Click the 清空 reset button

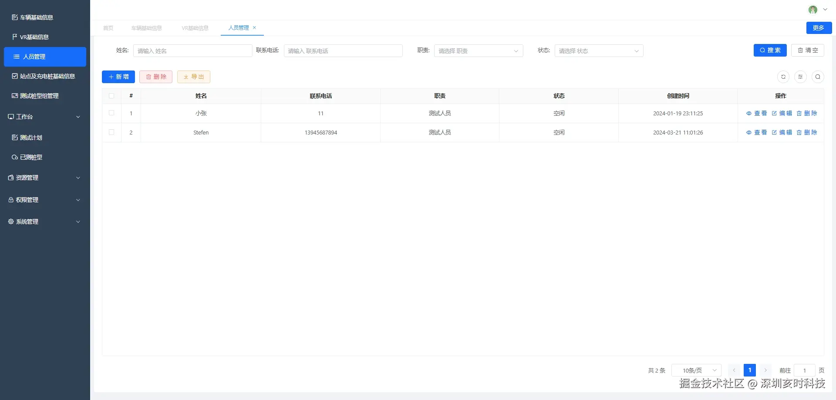[808, 50]
